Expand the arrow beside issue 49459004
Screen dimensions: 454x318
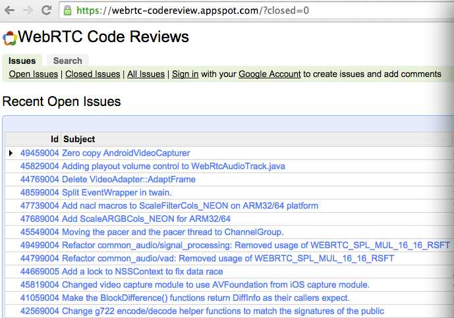pyautogui.click(x=11, y=153)
